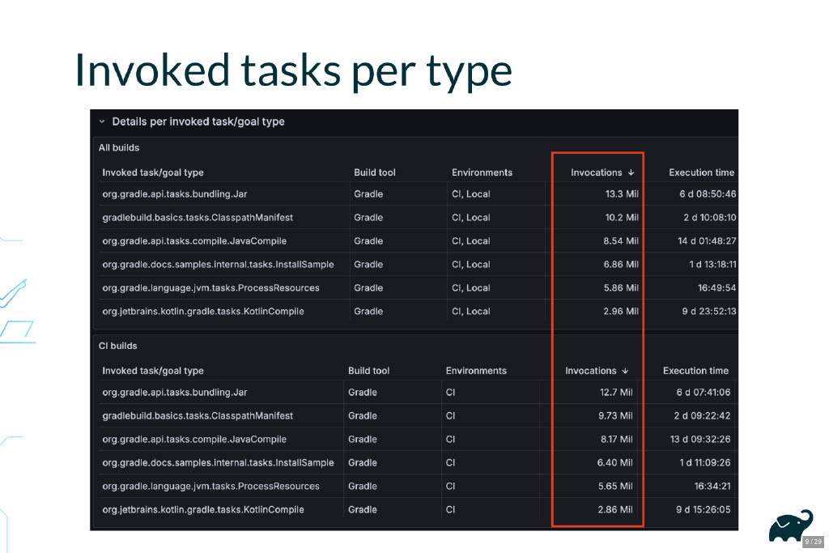The image size is (829, 553).
Task: Click execution time 9 d 15:26:05
Action: point(704,509)
